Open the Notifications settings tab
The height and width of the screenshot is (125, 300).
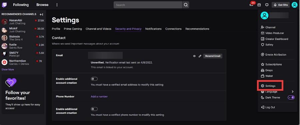click(x=153, y=29)
